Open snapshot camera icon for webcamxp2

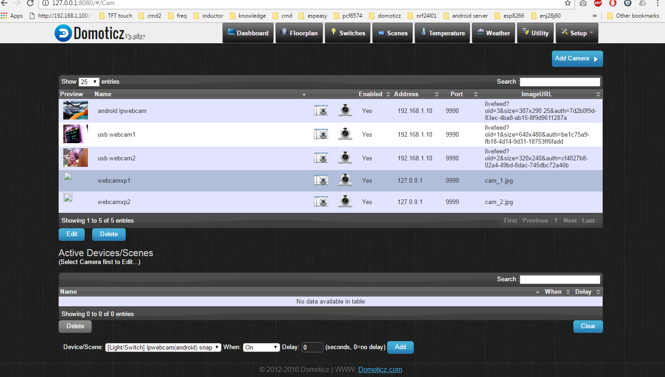coord(321,202)
